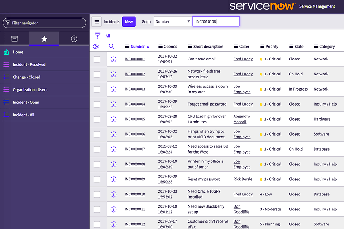Open the list filter icon

(97, 36)
